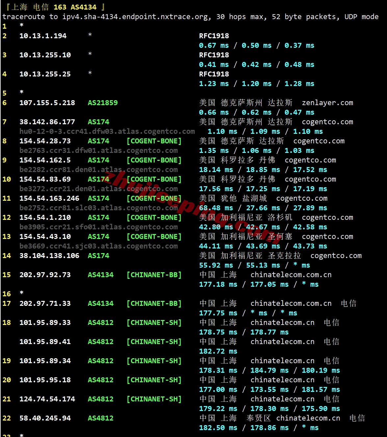Click [CHINANET-SH] tag on hop 21
The width and height of the screenshot is (387, 437).
pyautogui.click(x=154, y=399)
